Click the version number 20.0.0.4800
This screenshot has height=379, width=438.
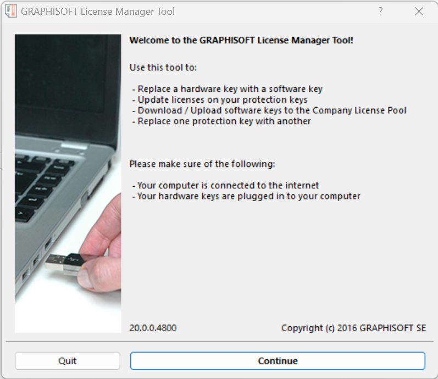coord(153,328)
